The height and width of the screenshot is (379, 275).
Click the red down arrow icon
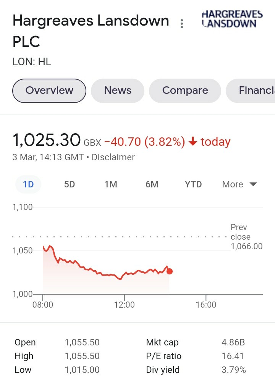pos(193,141)
